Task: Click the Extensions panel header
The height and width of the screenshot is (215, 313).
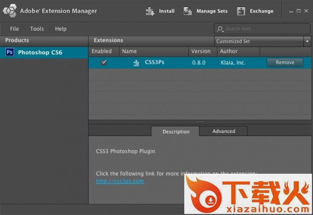Action: (x=151, y=40)
